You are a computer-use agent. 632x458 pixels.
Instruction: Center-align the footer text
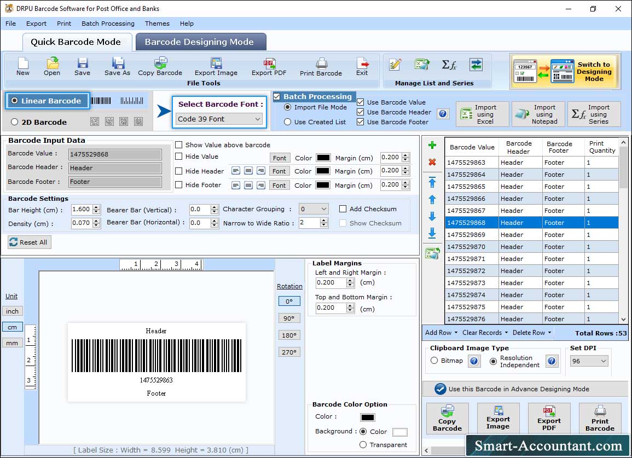[x=248, y=185]
